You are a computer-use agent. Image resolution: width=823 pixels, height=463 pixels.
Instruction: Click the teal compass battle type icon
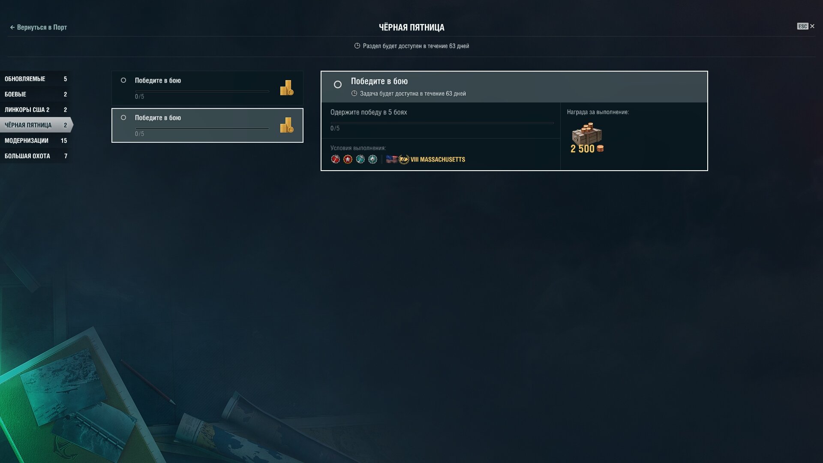(373, 159)
